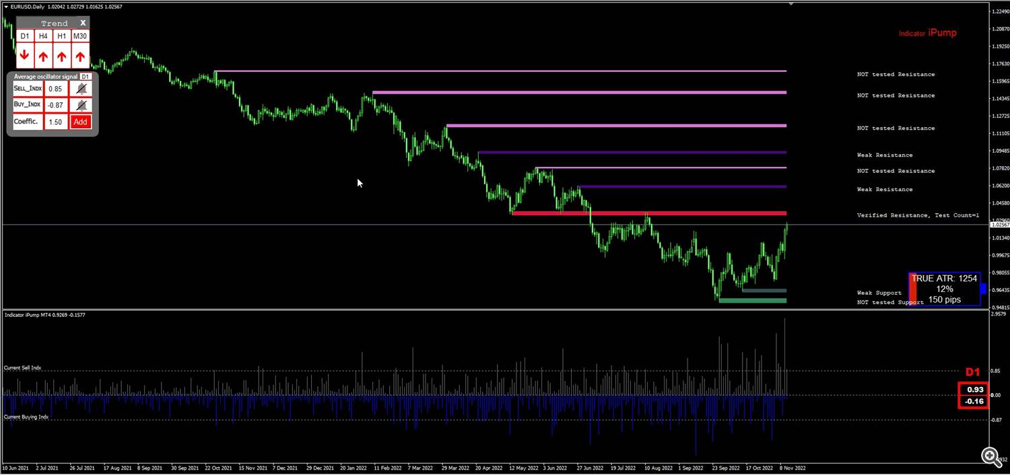Toggle the Buy_Indx alert bell
The image size is (1010, 475).
(81, 105)
